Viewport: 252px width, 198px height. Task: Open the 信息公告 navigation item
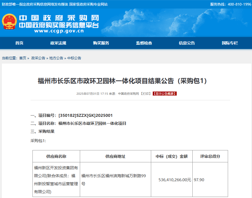coord(187,43)
